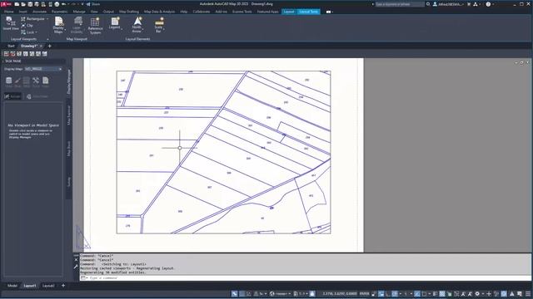
Task: Expand the Lock dropdown arrow
Action: coord(36,32)
